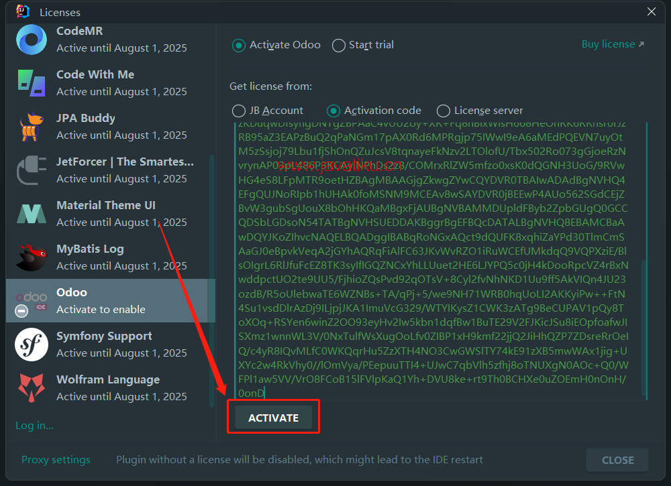The image size is (671, 486).
Task: Click the CLOSE button
Action: [x=617, y=460]
